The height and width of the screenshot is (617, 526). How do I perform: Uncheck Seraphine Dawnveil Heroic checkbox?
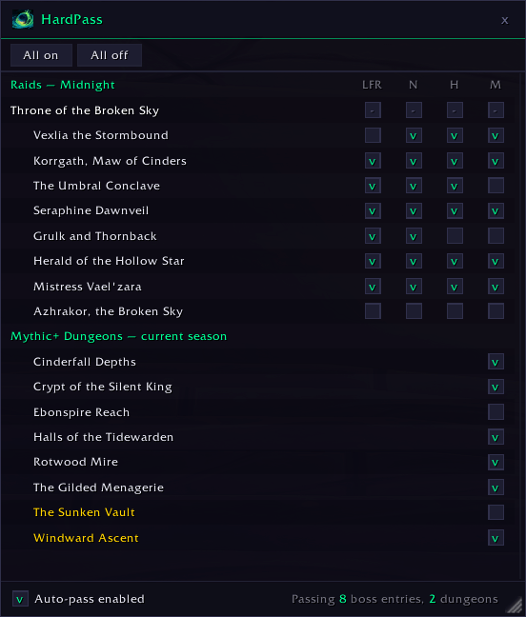455,211
